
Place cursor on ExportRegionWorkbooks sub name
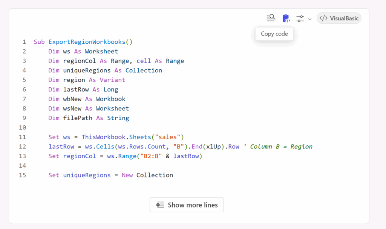(x=87, y=42)
